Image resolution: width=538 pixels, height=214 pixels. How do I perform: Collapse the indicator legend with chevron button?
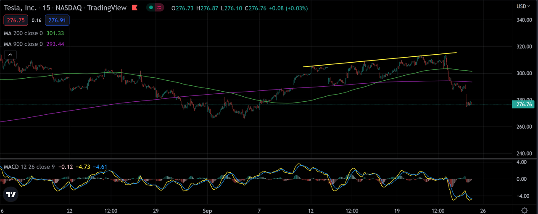11,54
